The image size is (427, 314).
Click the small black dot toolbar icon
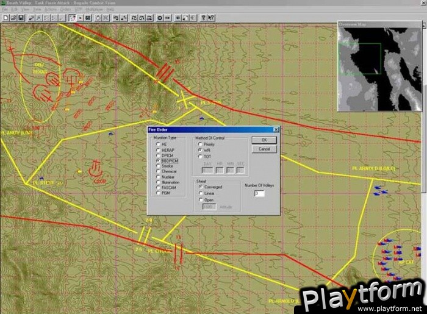coord(81,18)
